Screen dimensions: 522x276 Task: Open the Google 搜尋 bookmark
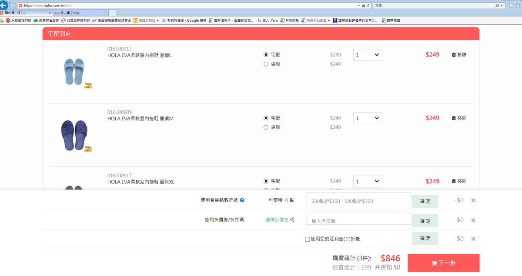click(184, 20)
